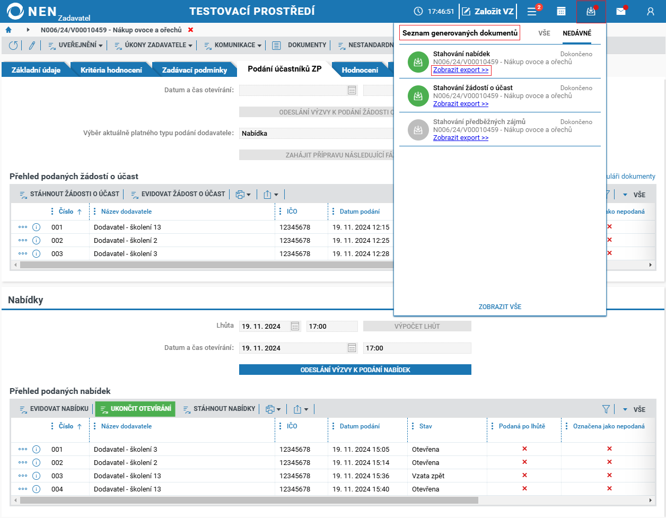Click green icon for Stahování nabídek
The width and height of the screenshot is (666, 518).
click(418, 62)
